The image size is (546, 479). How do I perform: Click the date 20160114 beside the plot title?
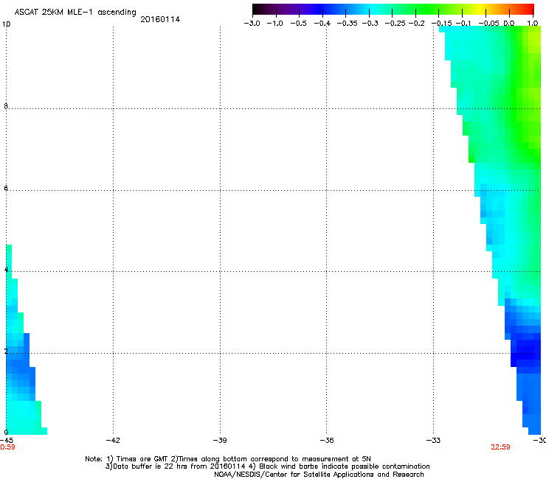[x=160, y=19]
